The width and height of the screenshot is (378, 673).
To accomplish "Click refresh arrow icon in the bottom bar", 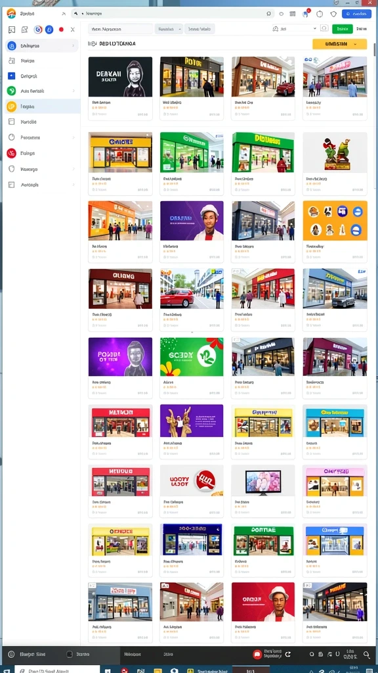I will pyautogui.click(x=288, y=655).
